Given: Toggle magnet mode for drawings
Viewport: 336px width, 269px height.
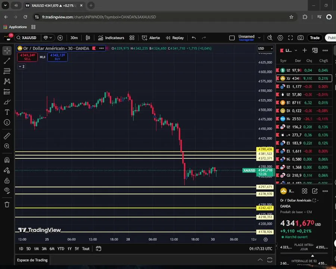Looking at the screenshot, I should [x=7, y=160].
